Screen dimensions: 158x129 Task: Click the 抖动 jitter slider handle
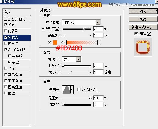tap(63, 104)
